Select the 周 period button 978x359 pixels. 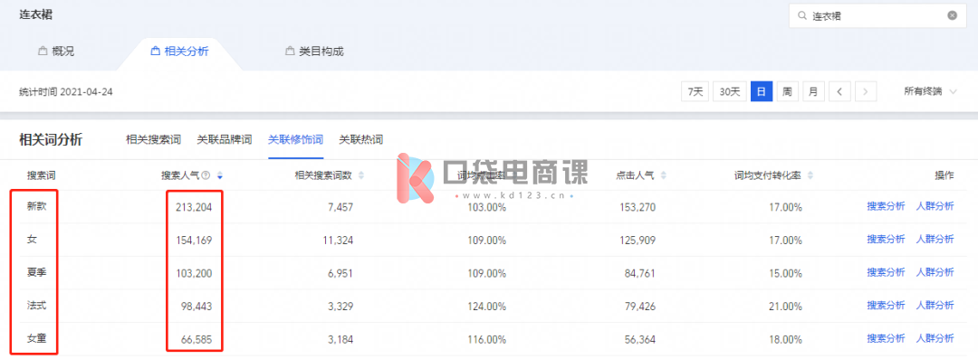pyautogui.click(x=787, y=91)
